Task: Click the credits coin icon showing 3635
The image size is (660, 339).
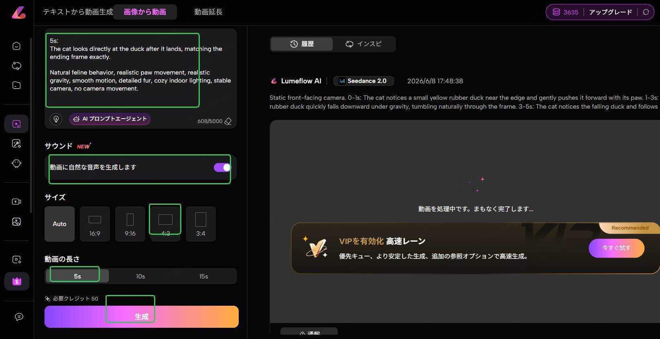Action: click(556, 12)
